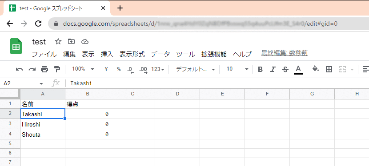Screen dimensions: 369x166
Task: Increase decimal places button
Action: coord(143,70)
